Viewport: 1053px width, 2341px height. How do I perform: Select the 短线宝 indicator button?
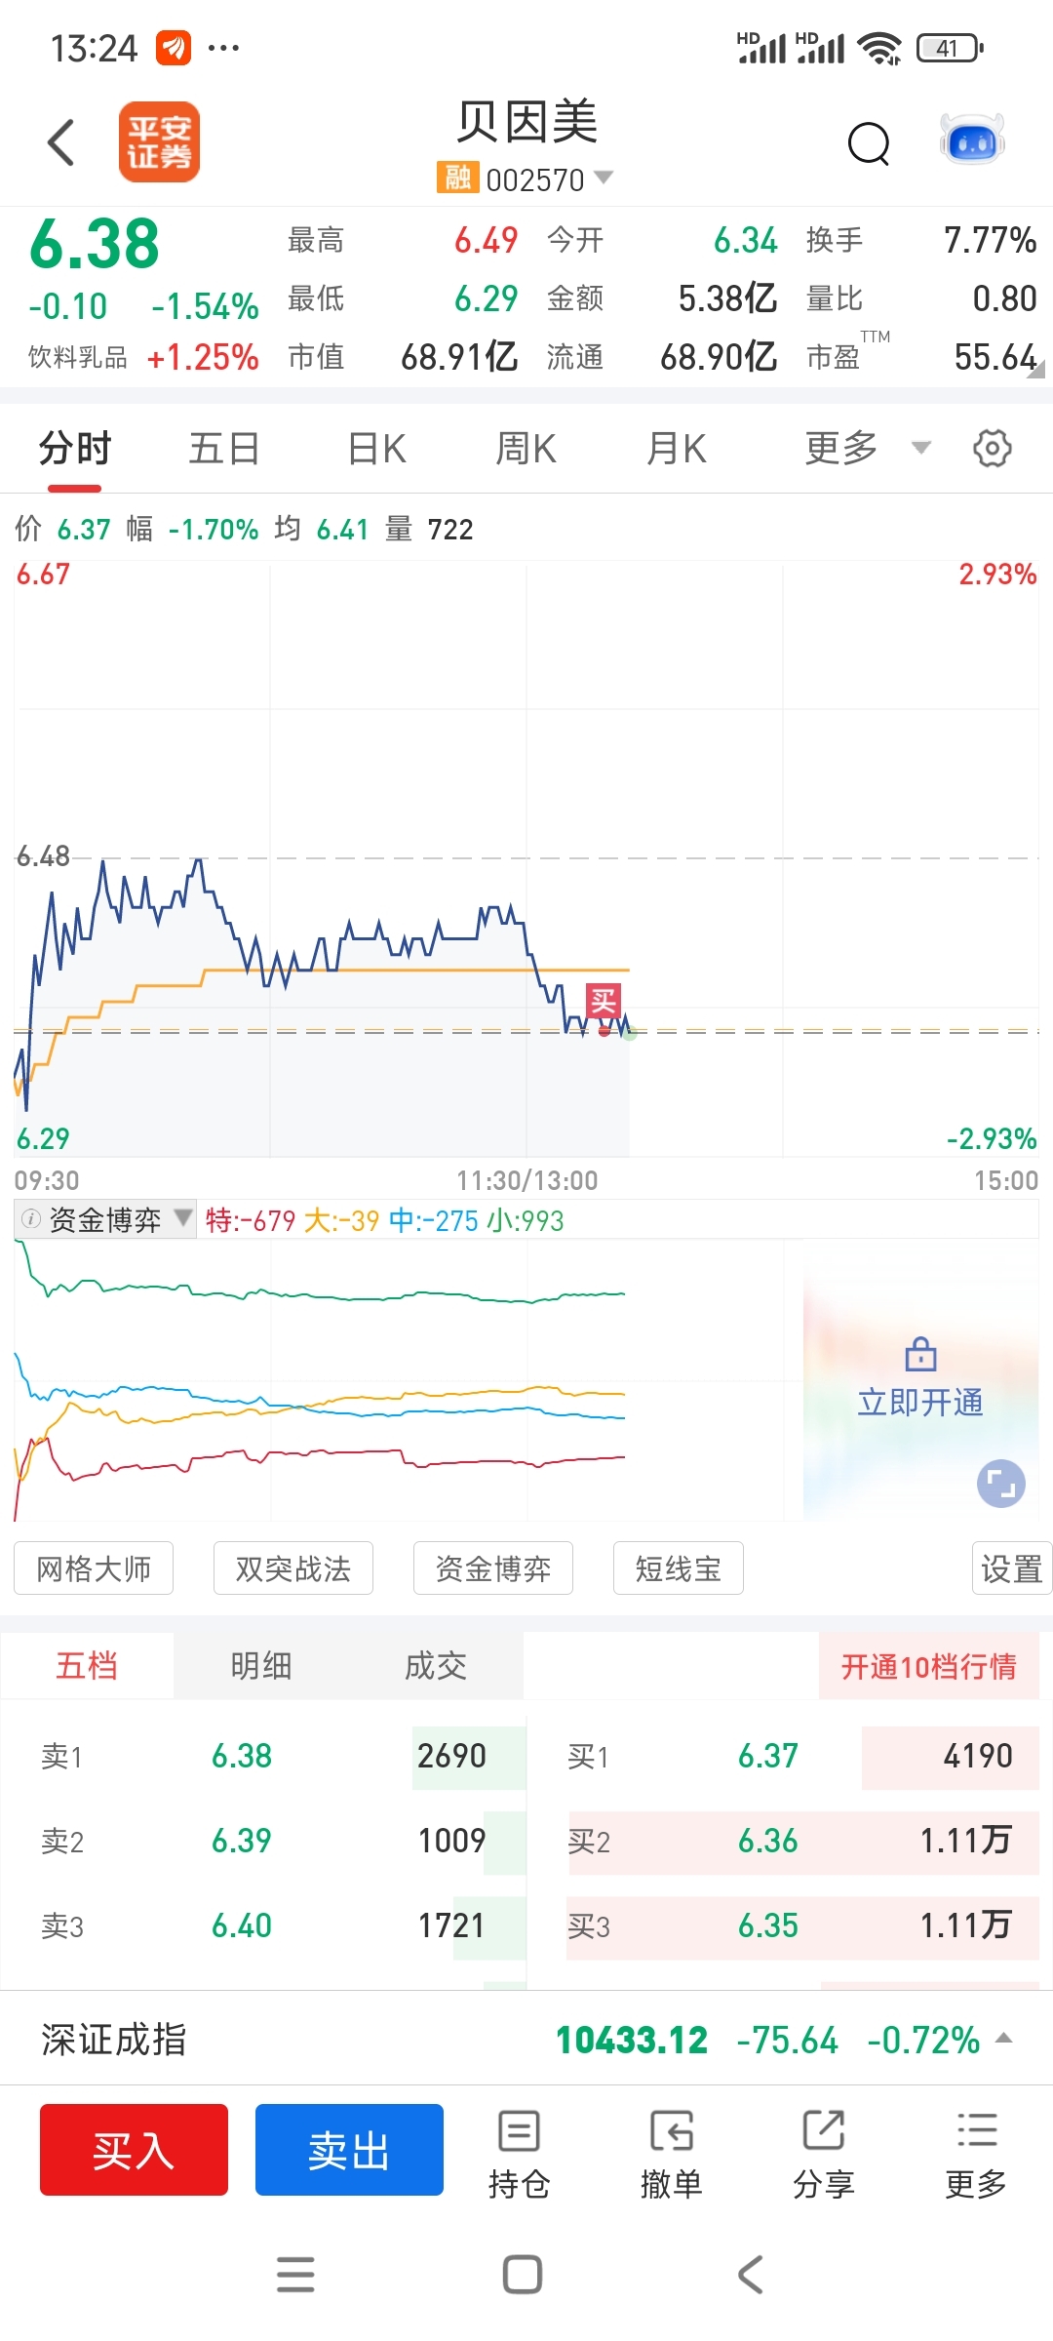tap(679, 1567)
